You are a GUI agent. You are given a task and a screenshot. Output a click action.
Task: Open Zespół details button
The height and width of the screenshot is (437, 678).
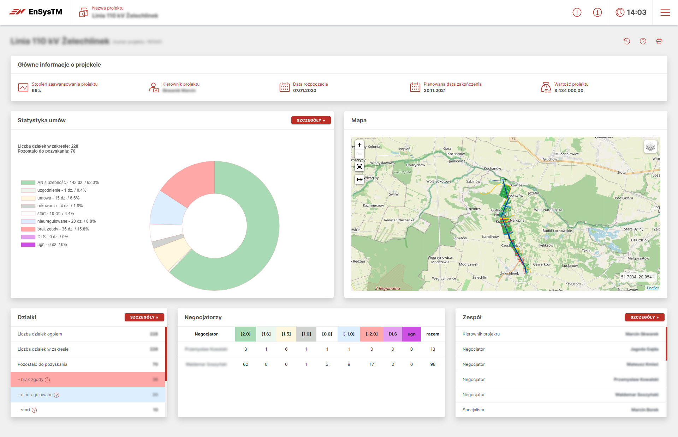644,317
